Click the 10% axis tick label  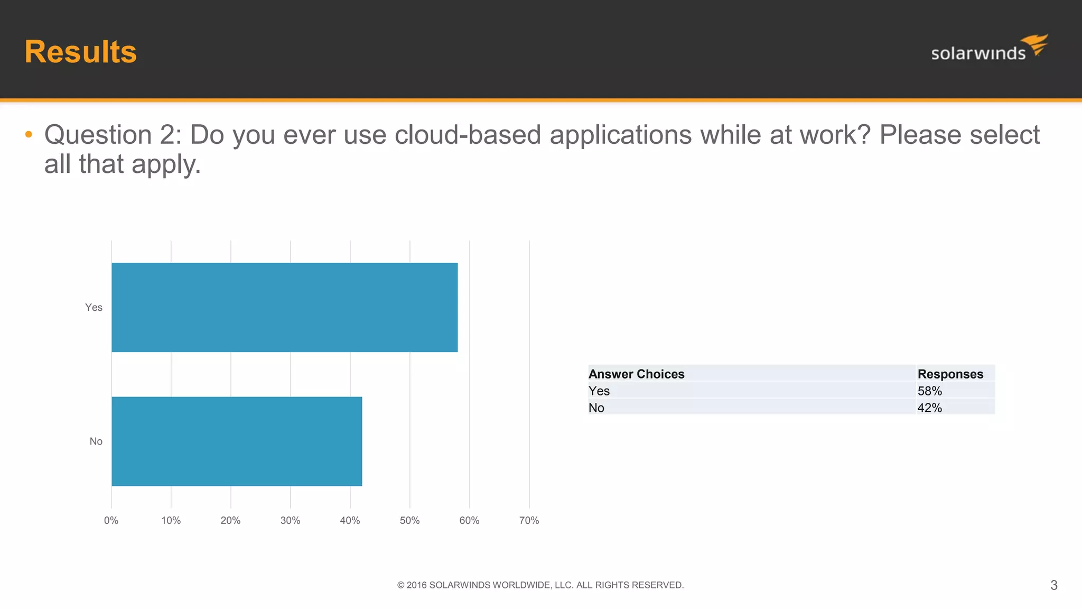click(x=171, y=520)
